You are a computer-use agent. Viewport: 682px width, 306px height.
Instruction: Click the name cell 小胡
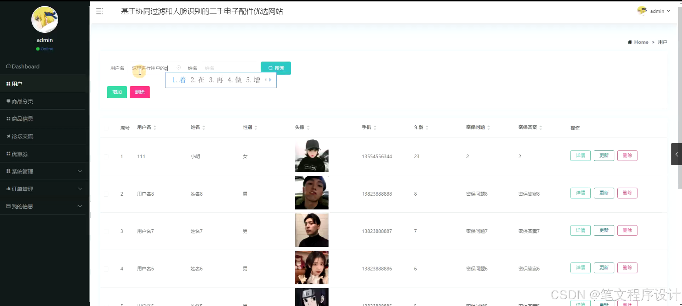coord(195,157)
